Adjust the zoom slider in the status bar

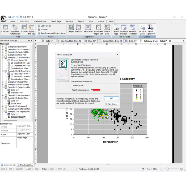tap(167, 169)
